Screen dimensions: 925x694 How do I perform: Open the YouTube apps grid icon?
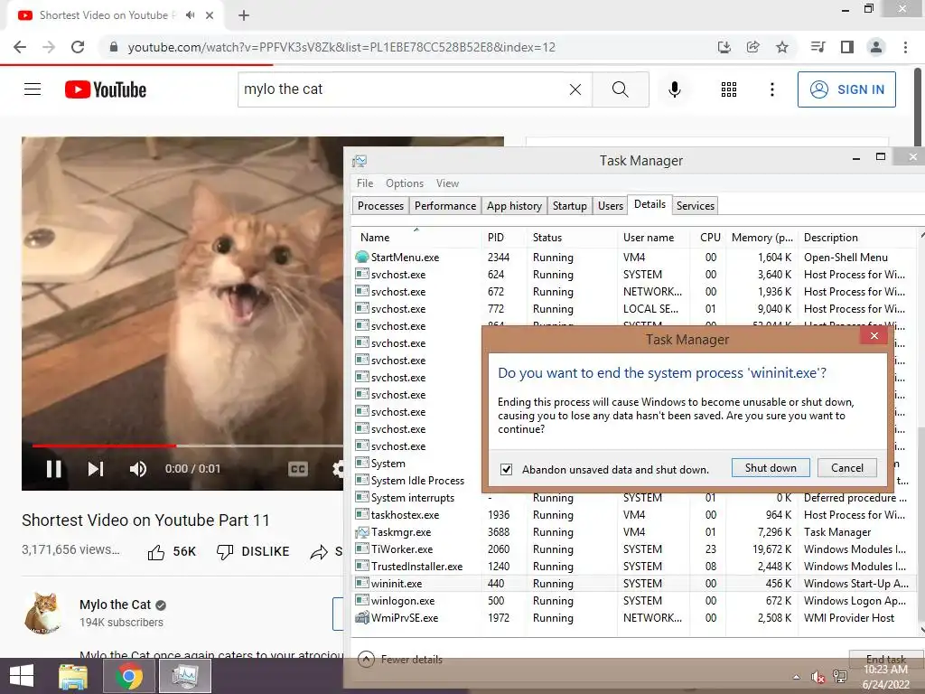(x=729, y=89)
